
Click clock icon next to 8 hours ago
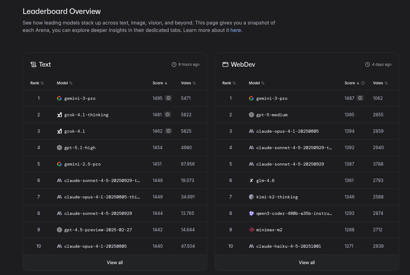[x=174, y=64]
